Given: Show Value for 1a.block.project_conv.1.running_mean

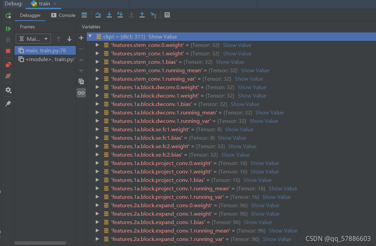Looking at the screenshot, I should tap(283, 188).
